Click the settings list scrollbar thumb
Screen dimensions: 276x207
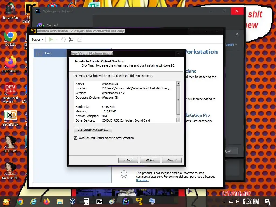coord(178,100)
